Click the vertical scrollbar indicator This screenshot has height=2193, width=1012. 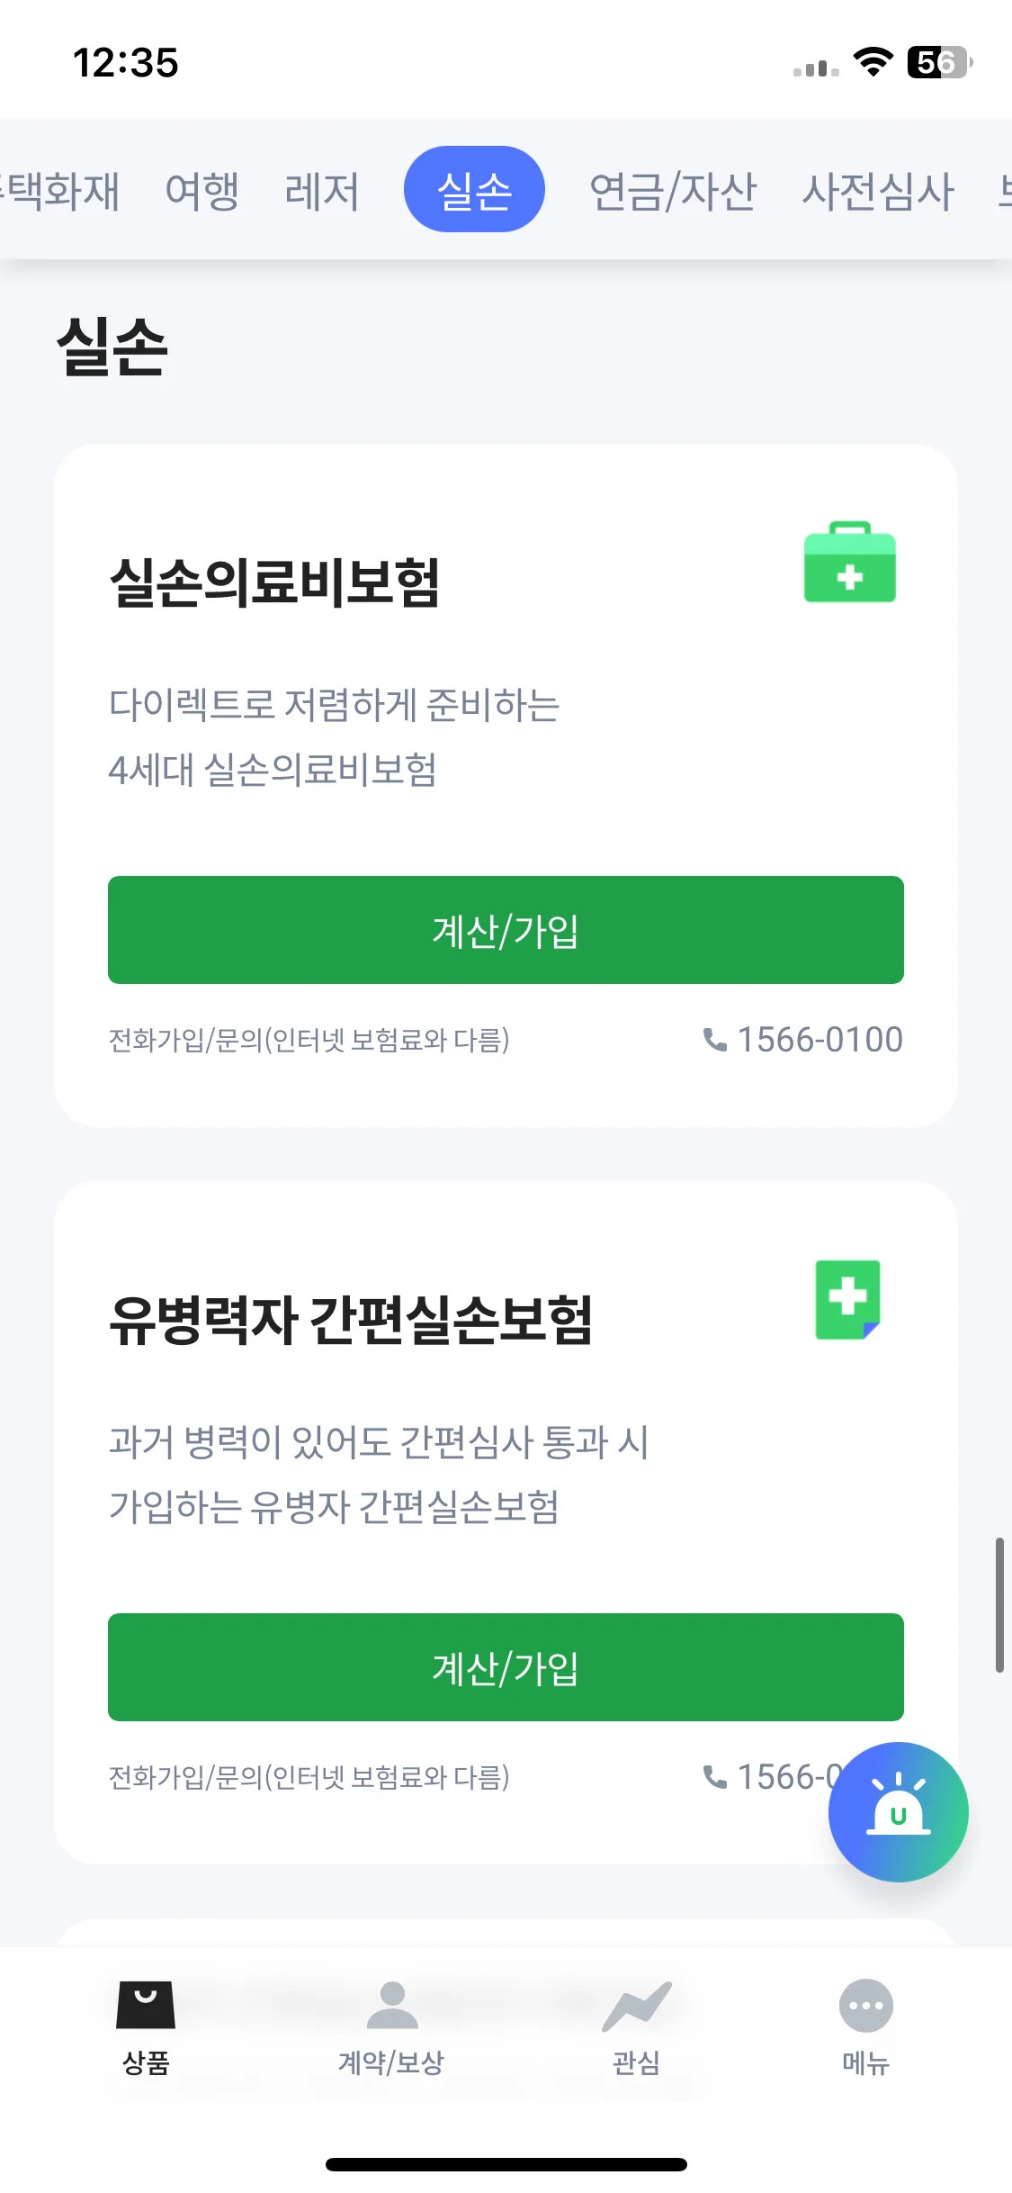[x=999, y=1605]
